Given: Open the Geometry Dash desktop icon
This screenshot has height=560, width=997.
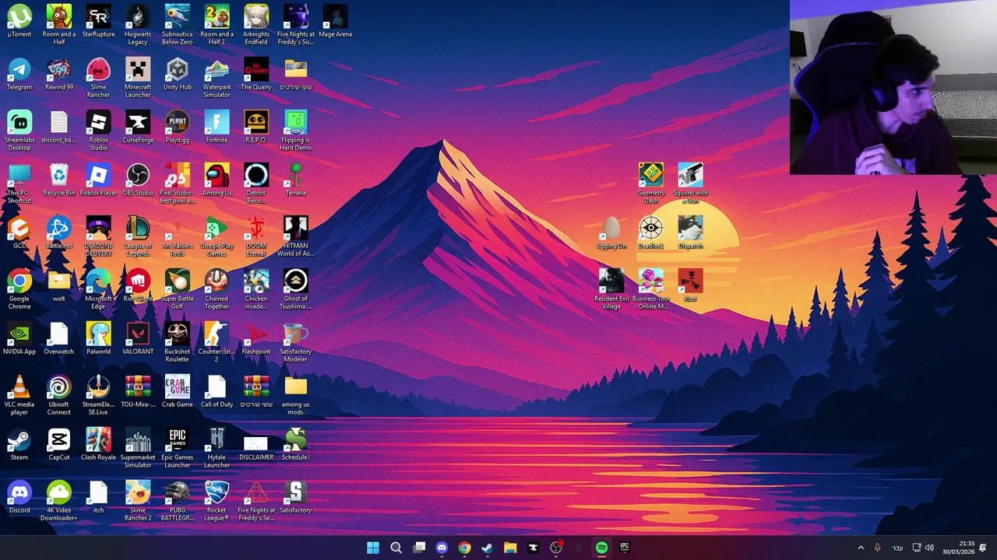Looking at the screenshot, I should click(x=651, y=184).
